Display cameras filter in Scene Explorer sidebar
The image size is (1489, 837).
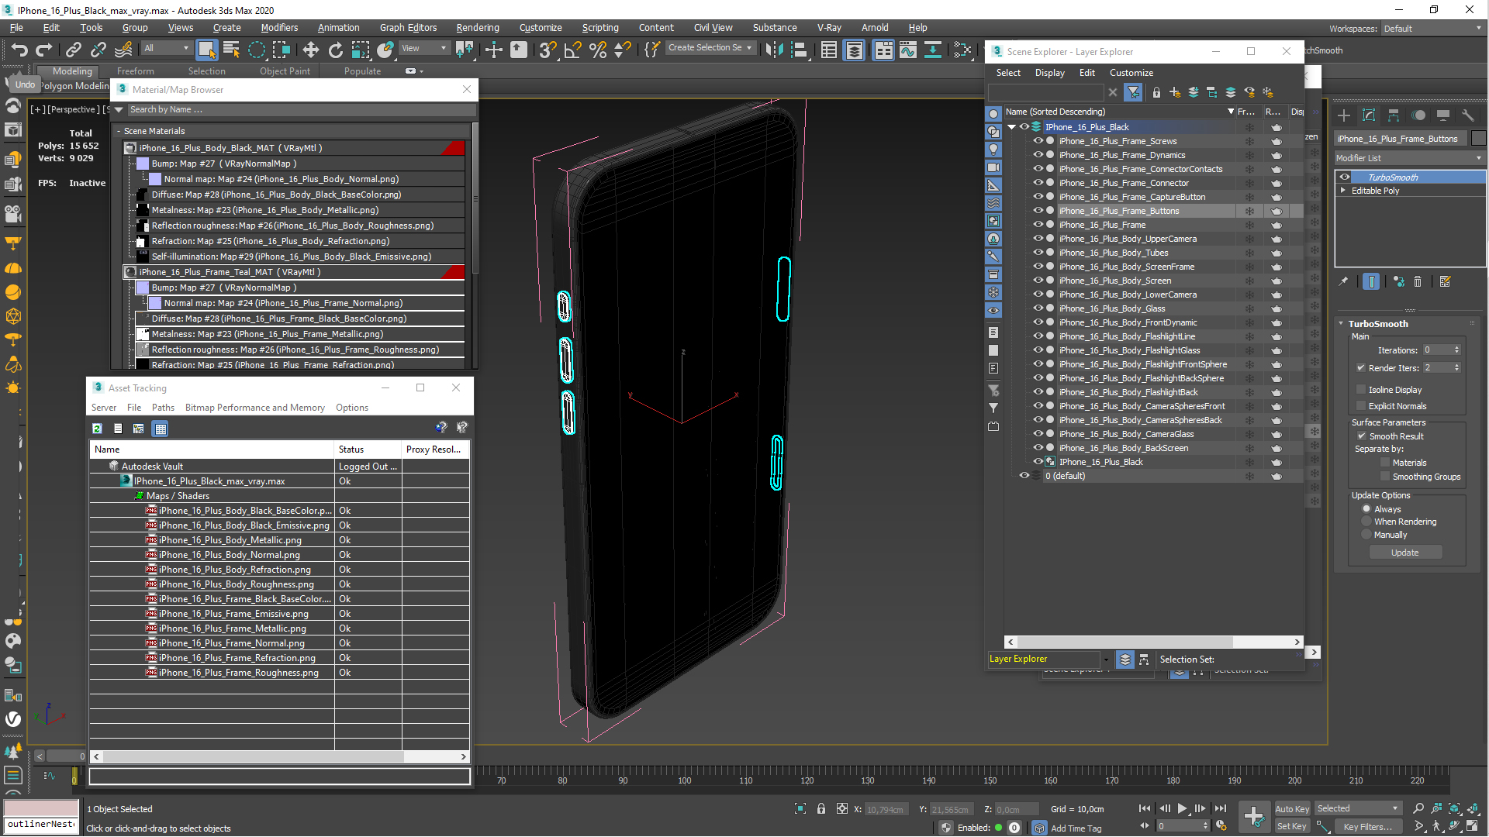(x=993, y=167)
